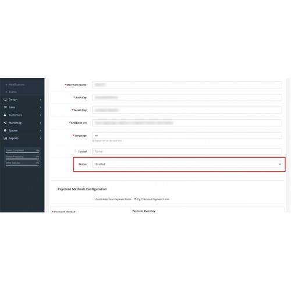
Task: Open the Status Enabled dropdown
Action: tap(187, 164)
